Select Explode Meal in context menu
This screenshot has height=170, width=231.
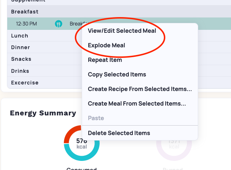tap(106, 45)
